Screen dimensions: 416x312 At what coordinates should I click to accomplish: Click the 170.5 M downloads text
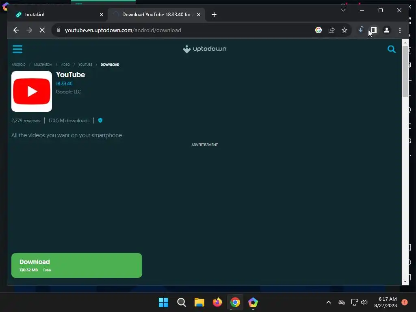point(69,121)
